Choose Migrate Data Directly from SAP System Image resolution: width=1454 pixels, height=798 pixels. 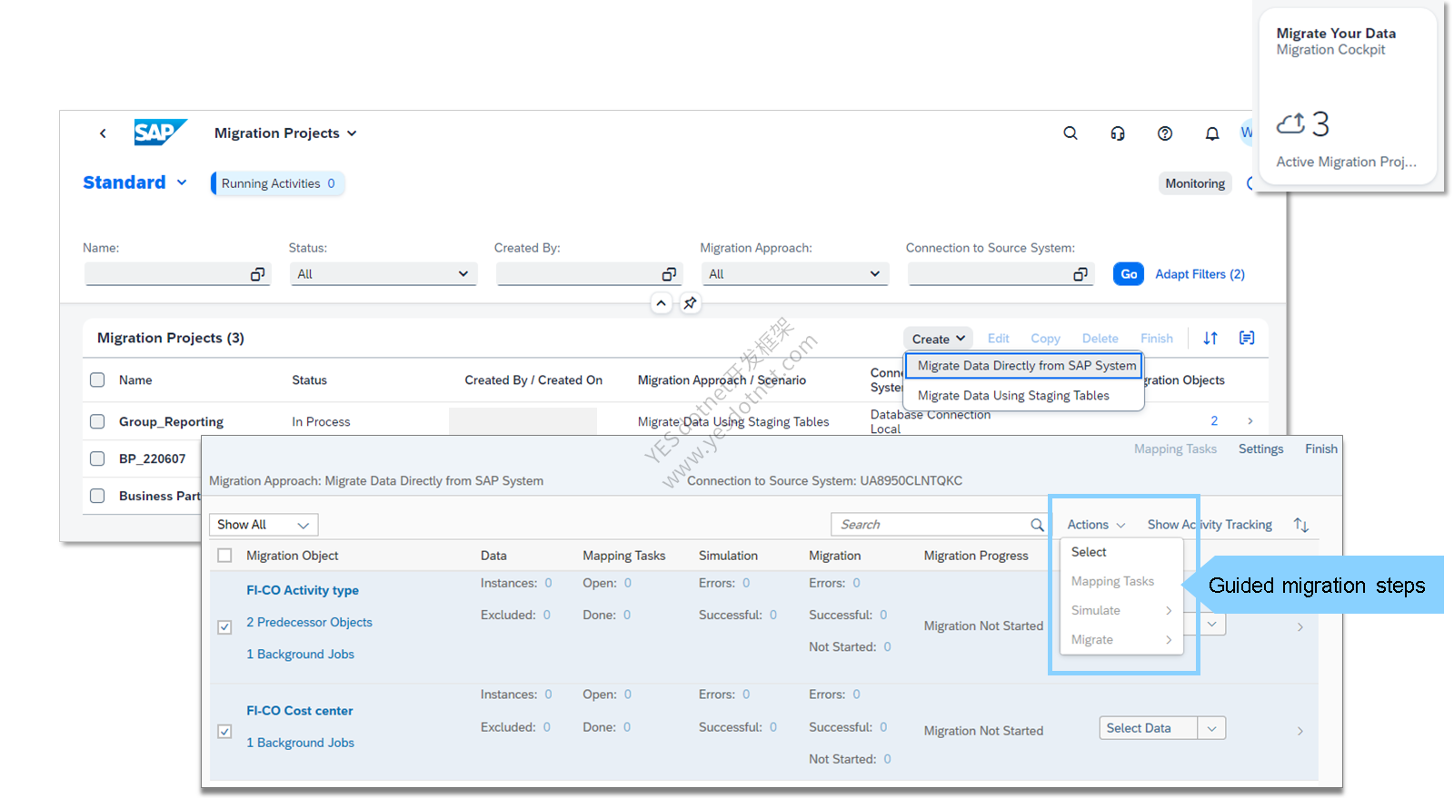click(x=1026, y=366)
